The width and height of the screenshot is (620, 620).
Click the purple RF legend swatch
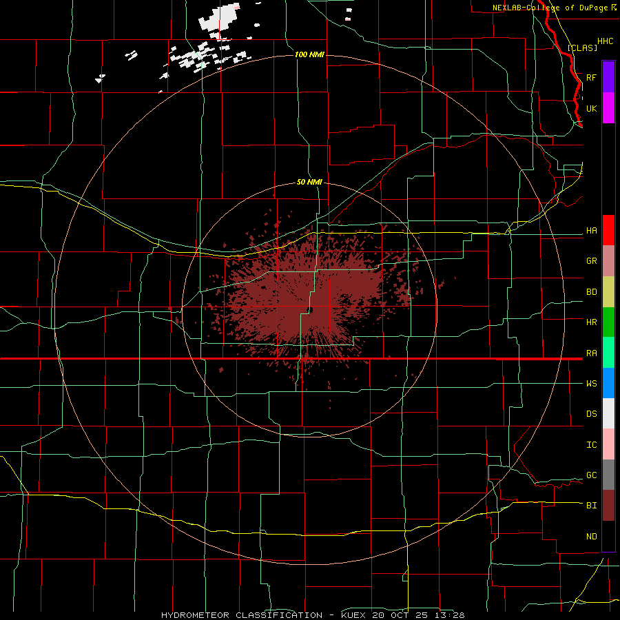[x=608, y=76]
